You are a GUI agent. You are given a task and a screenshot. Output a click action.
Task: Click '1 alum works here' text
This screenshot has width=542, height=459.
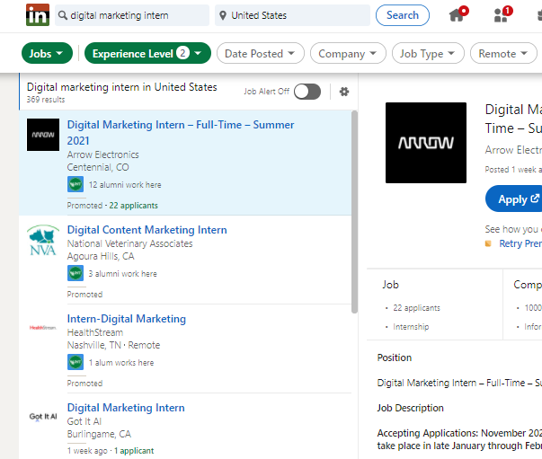[x=121, y=363]
